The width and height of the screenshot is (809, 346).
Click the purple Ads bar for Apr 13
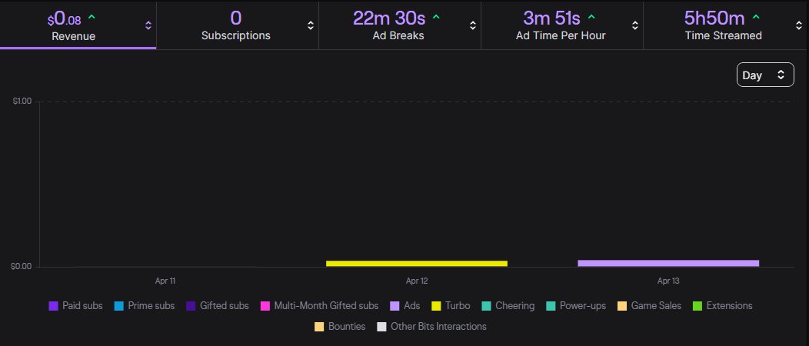tap(668, 263)
